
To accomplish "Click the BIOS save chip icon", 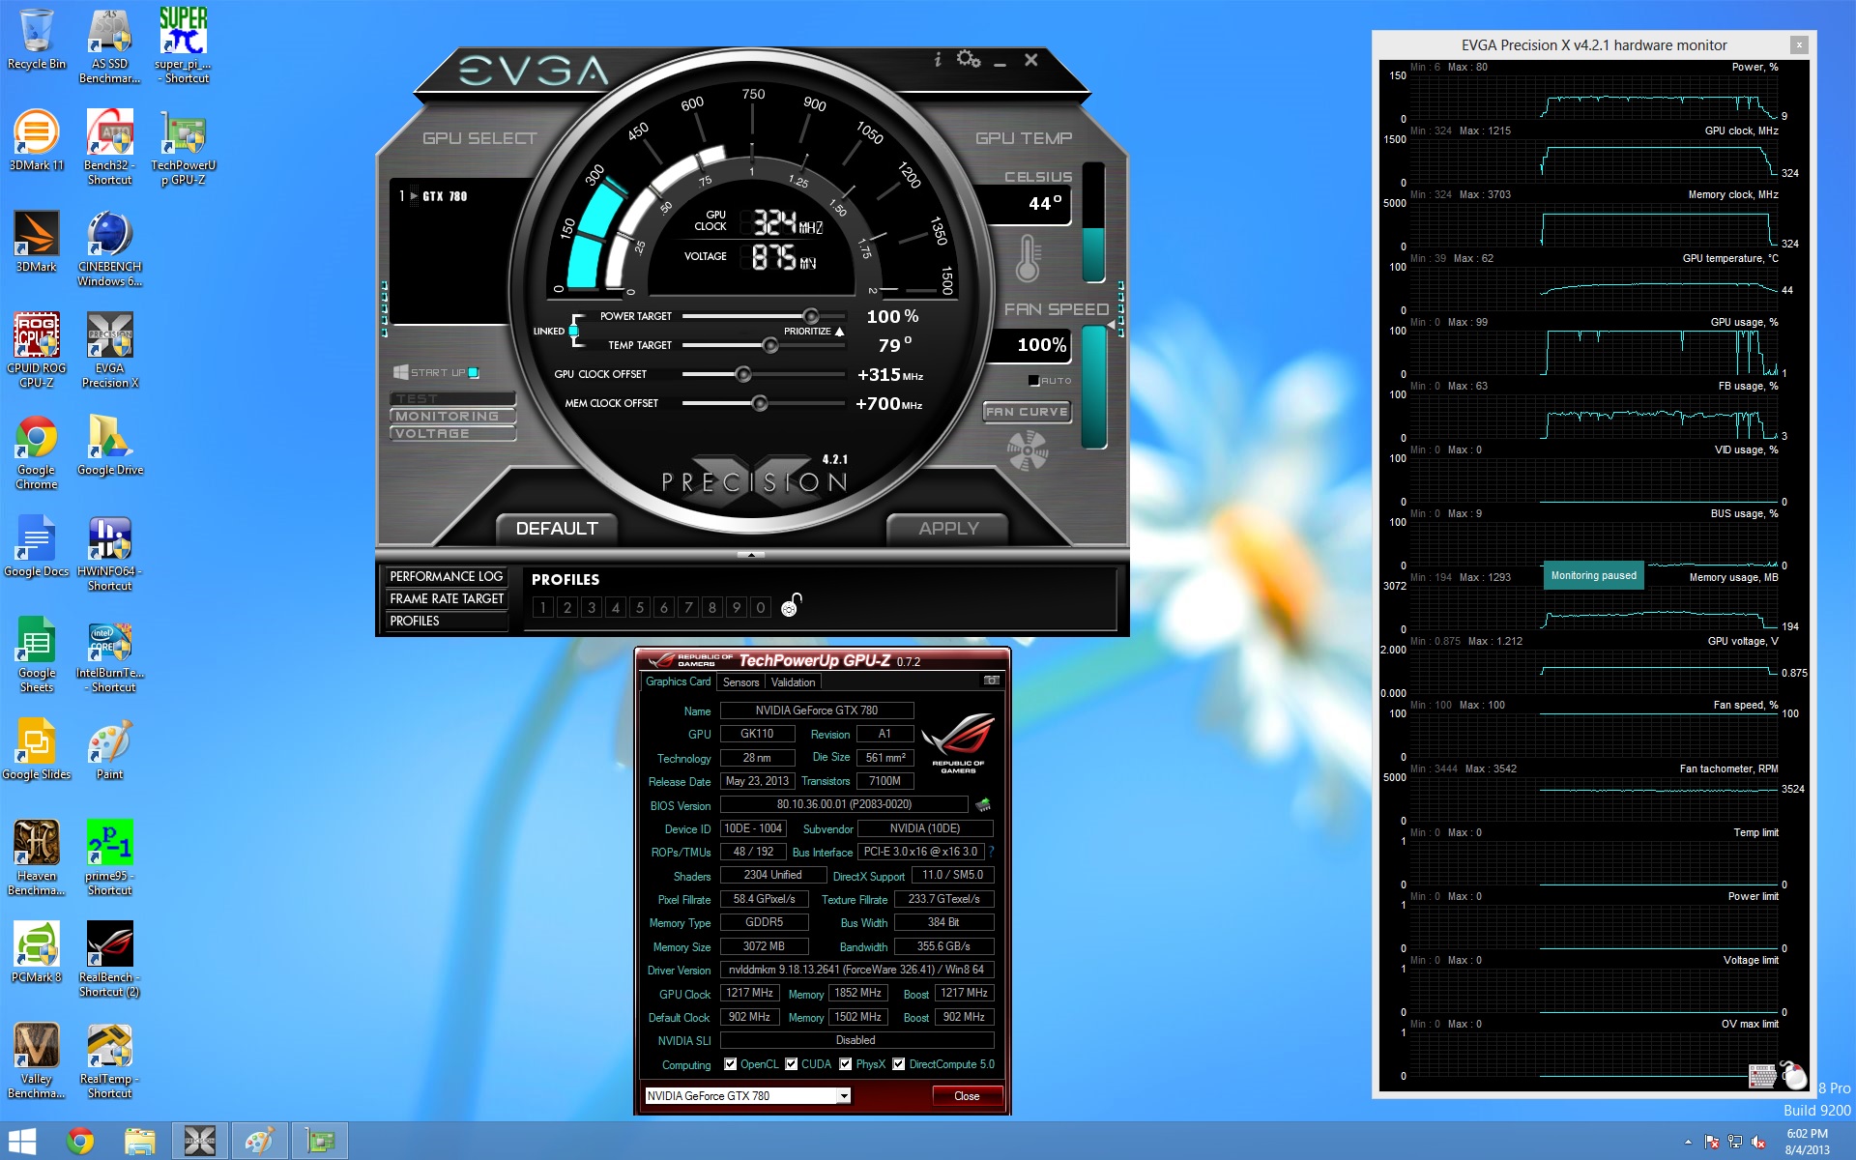I will 983,804.
